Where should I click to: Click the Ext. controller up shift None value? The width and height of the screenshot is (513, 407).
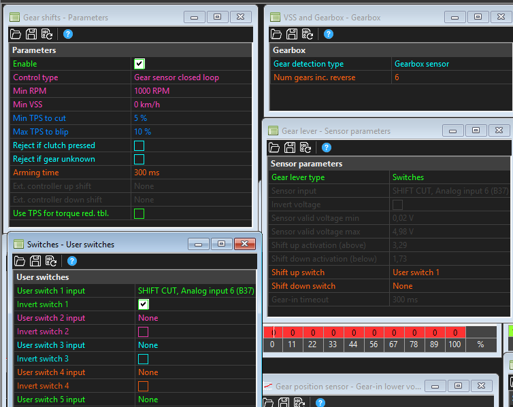tap(191, 186)
